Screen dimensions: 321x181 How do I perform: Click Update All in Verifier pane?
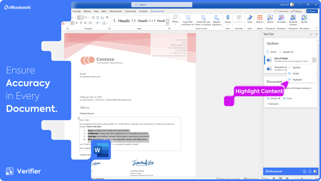pyautogui.click(x=286, y=52)
